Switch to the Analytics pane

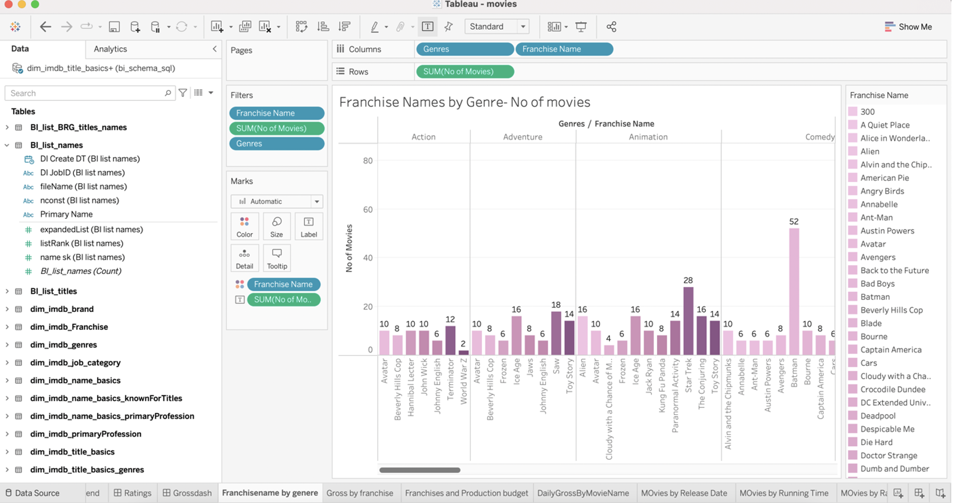click(x=110, y=49)
